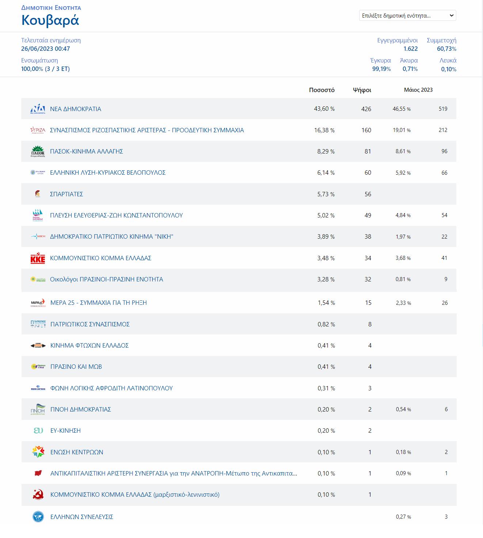This screenshot has height=538, width=483.
Task: Open the ΠΡΑΣΙΝΟ ΚΑΙ ΜΩΒ link
Action: coord(76,367)
